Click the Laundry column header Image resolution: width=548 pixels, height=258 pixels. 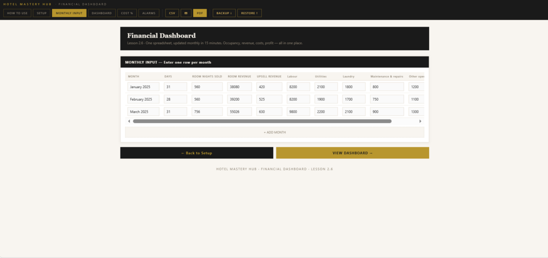point(348,76)
